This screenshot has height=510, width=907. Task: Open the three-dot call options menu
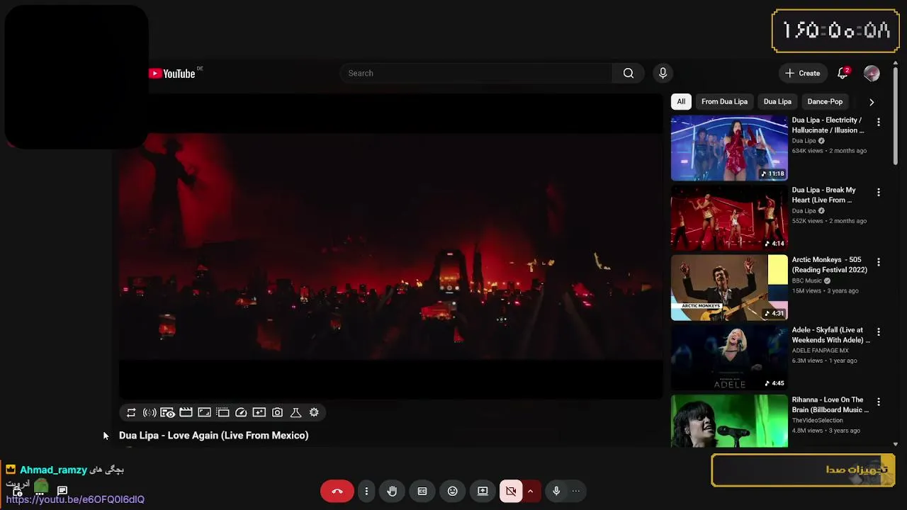point(366,491)
